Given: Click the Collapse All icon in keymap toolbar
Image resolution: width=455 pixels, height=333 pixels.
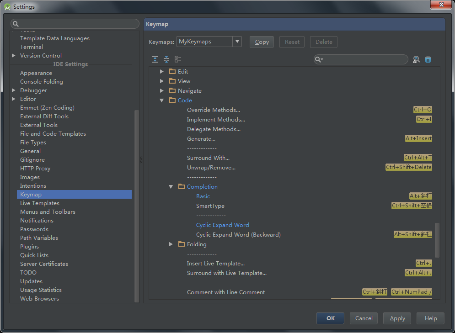Looking at the screenshot, I should 166,59.
